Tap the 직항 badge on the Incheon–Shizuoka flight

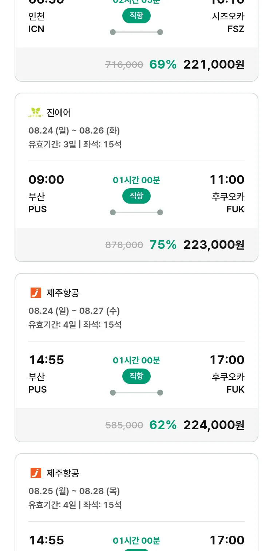136,16
